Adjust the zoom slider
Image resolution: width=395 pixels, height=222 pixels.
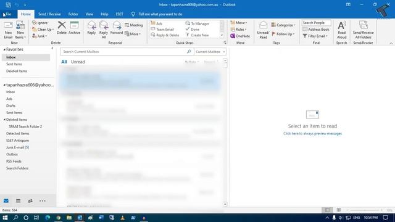pyautogui.click(x=365, y=210)
